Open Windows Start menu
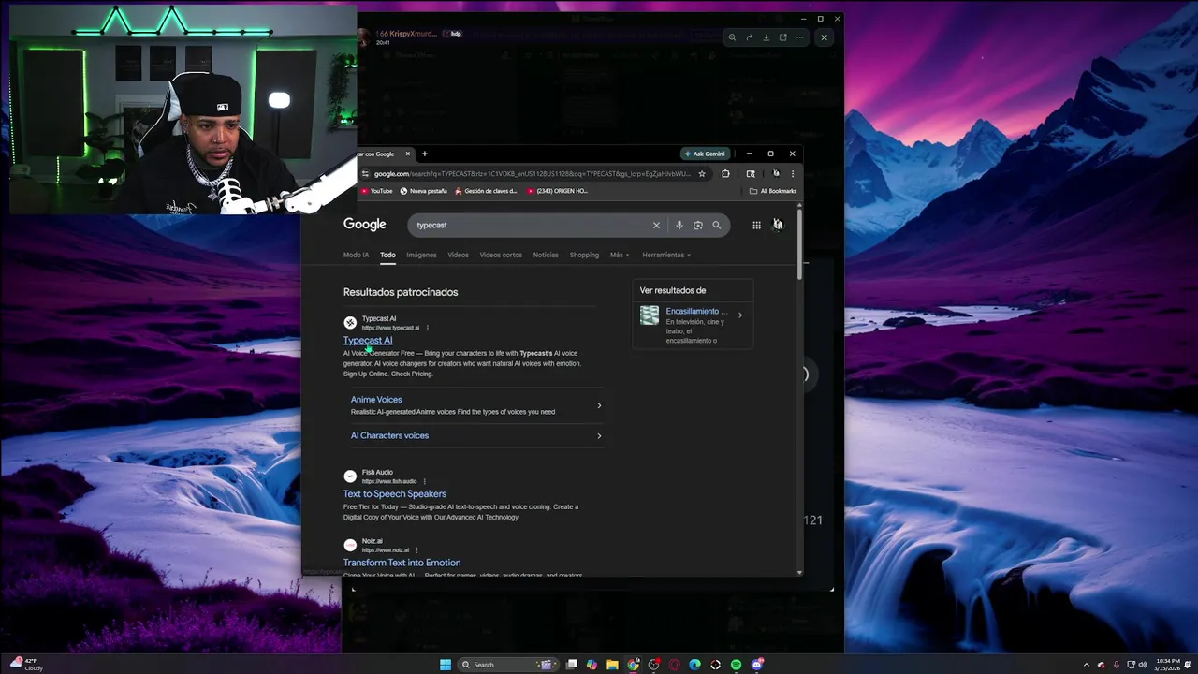The height and width of the screenshot is (674, 1198). (446, 665)
